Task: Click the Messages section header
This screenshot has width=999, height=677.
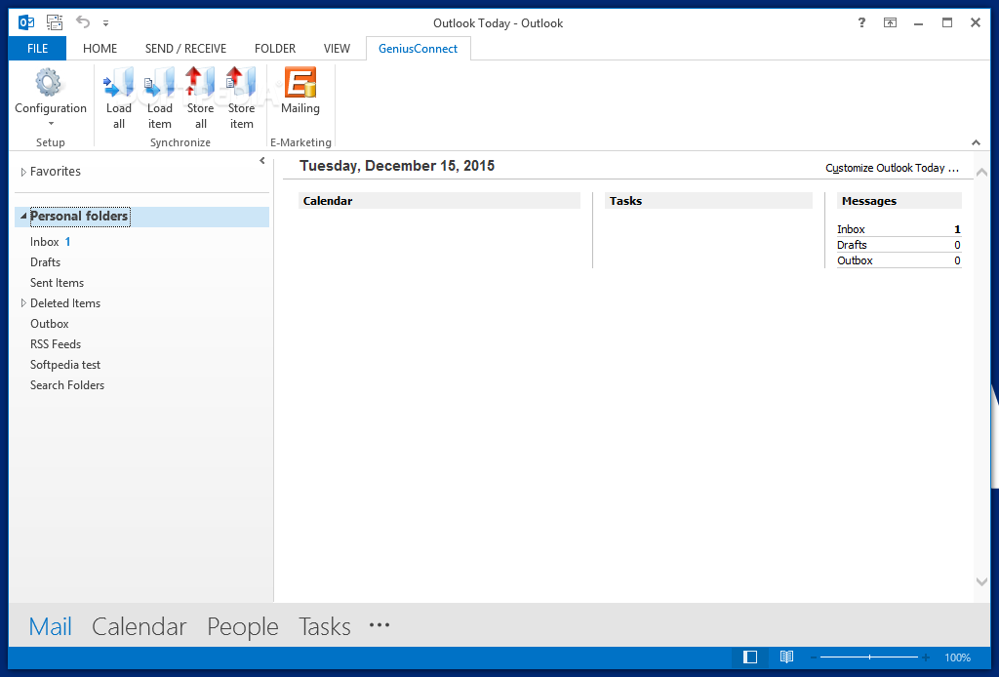Action: tap(899, 201)
